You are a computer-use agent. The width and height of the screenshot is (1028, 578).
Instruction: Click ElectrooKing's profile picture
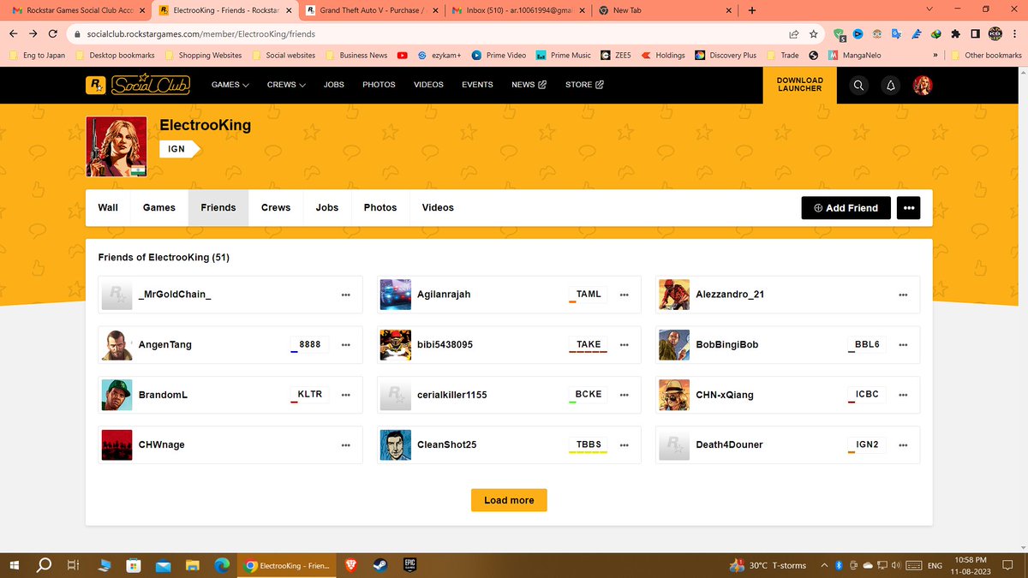tap(117, 146)
